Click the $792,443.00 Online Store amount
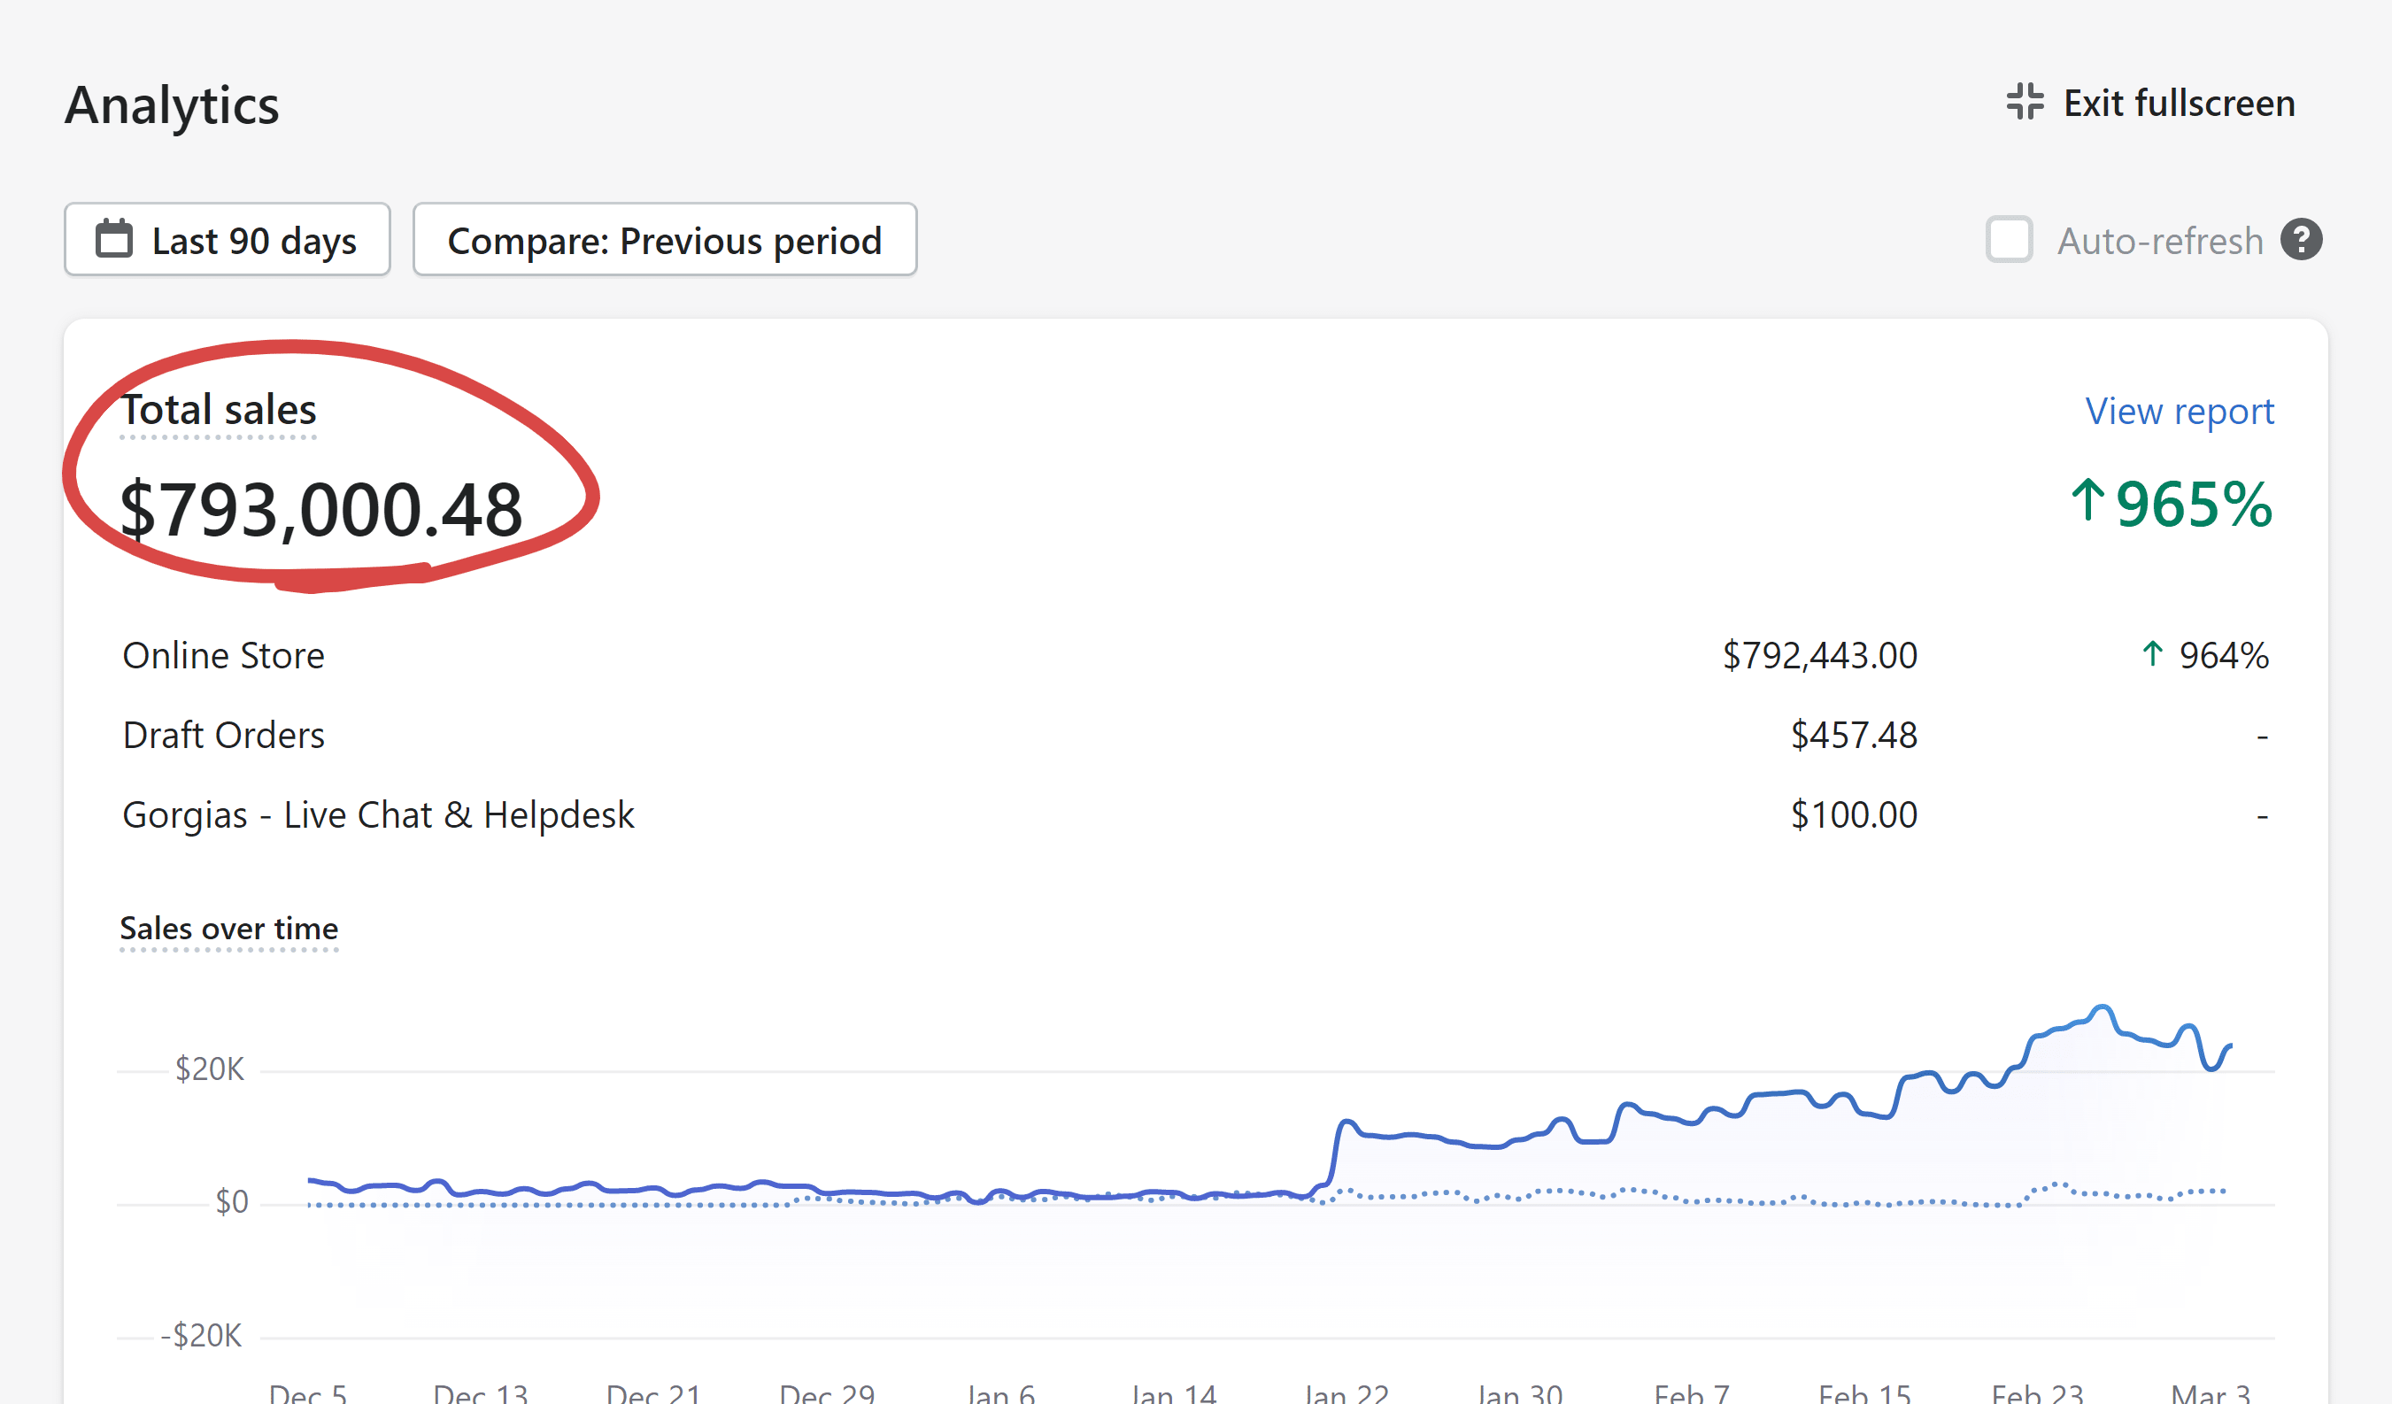Screen dimensions: 2392x1404 1819,656
